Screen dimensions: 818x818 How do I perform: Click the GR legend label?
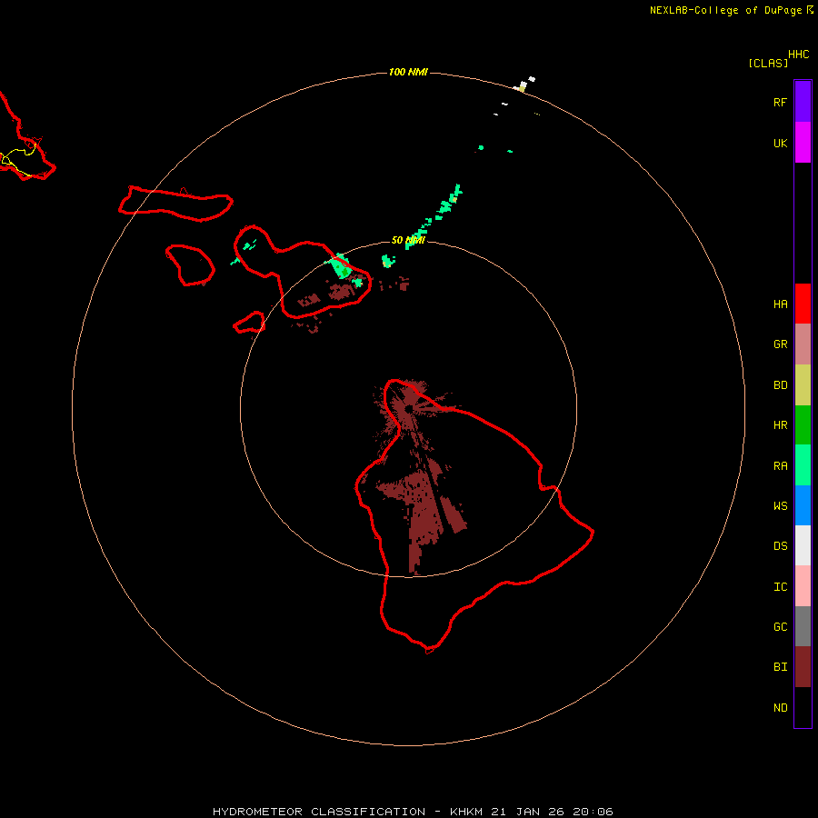point(780,344)
